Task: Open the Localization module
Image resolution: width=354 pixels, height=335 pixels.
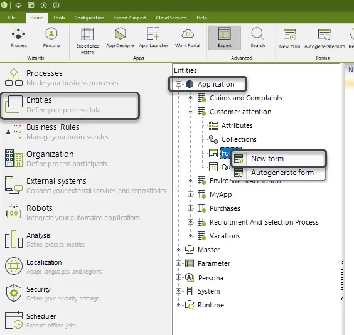Action: [53, 267]
